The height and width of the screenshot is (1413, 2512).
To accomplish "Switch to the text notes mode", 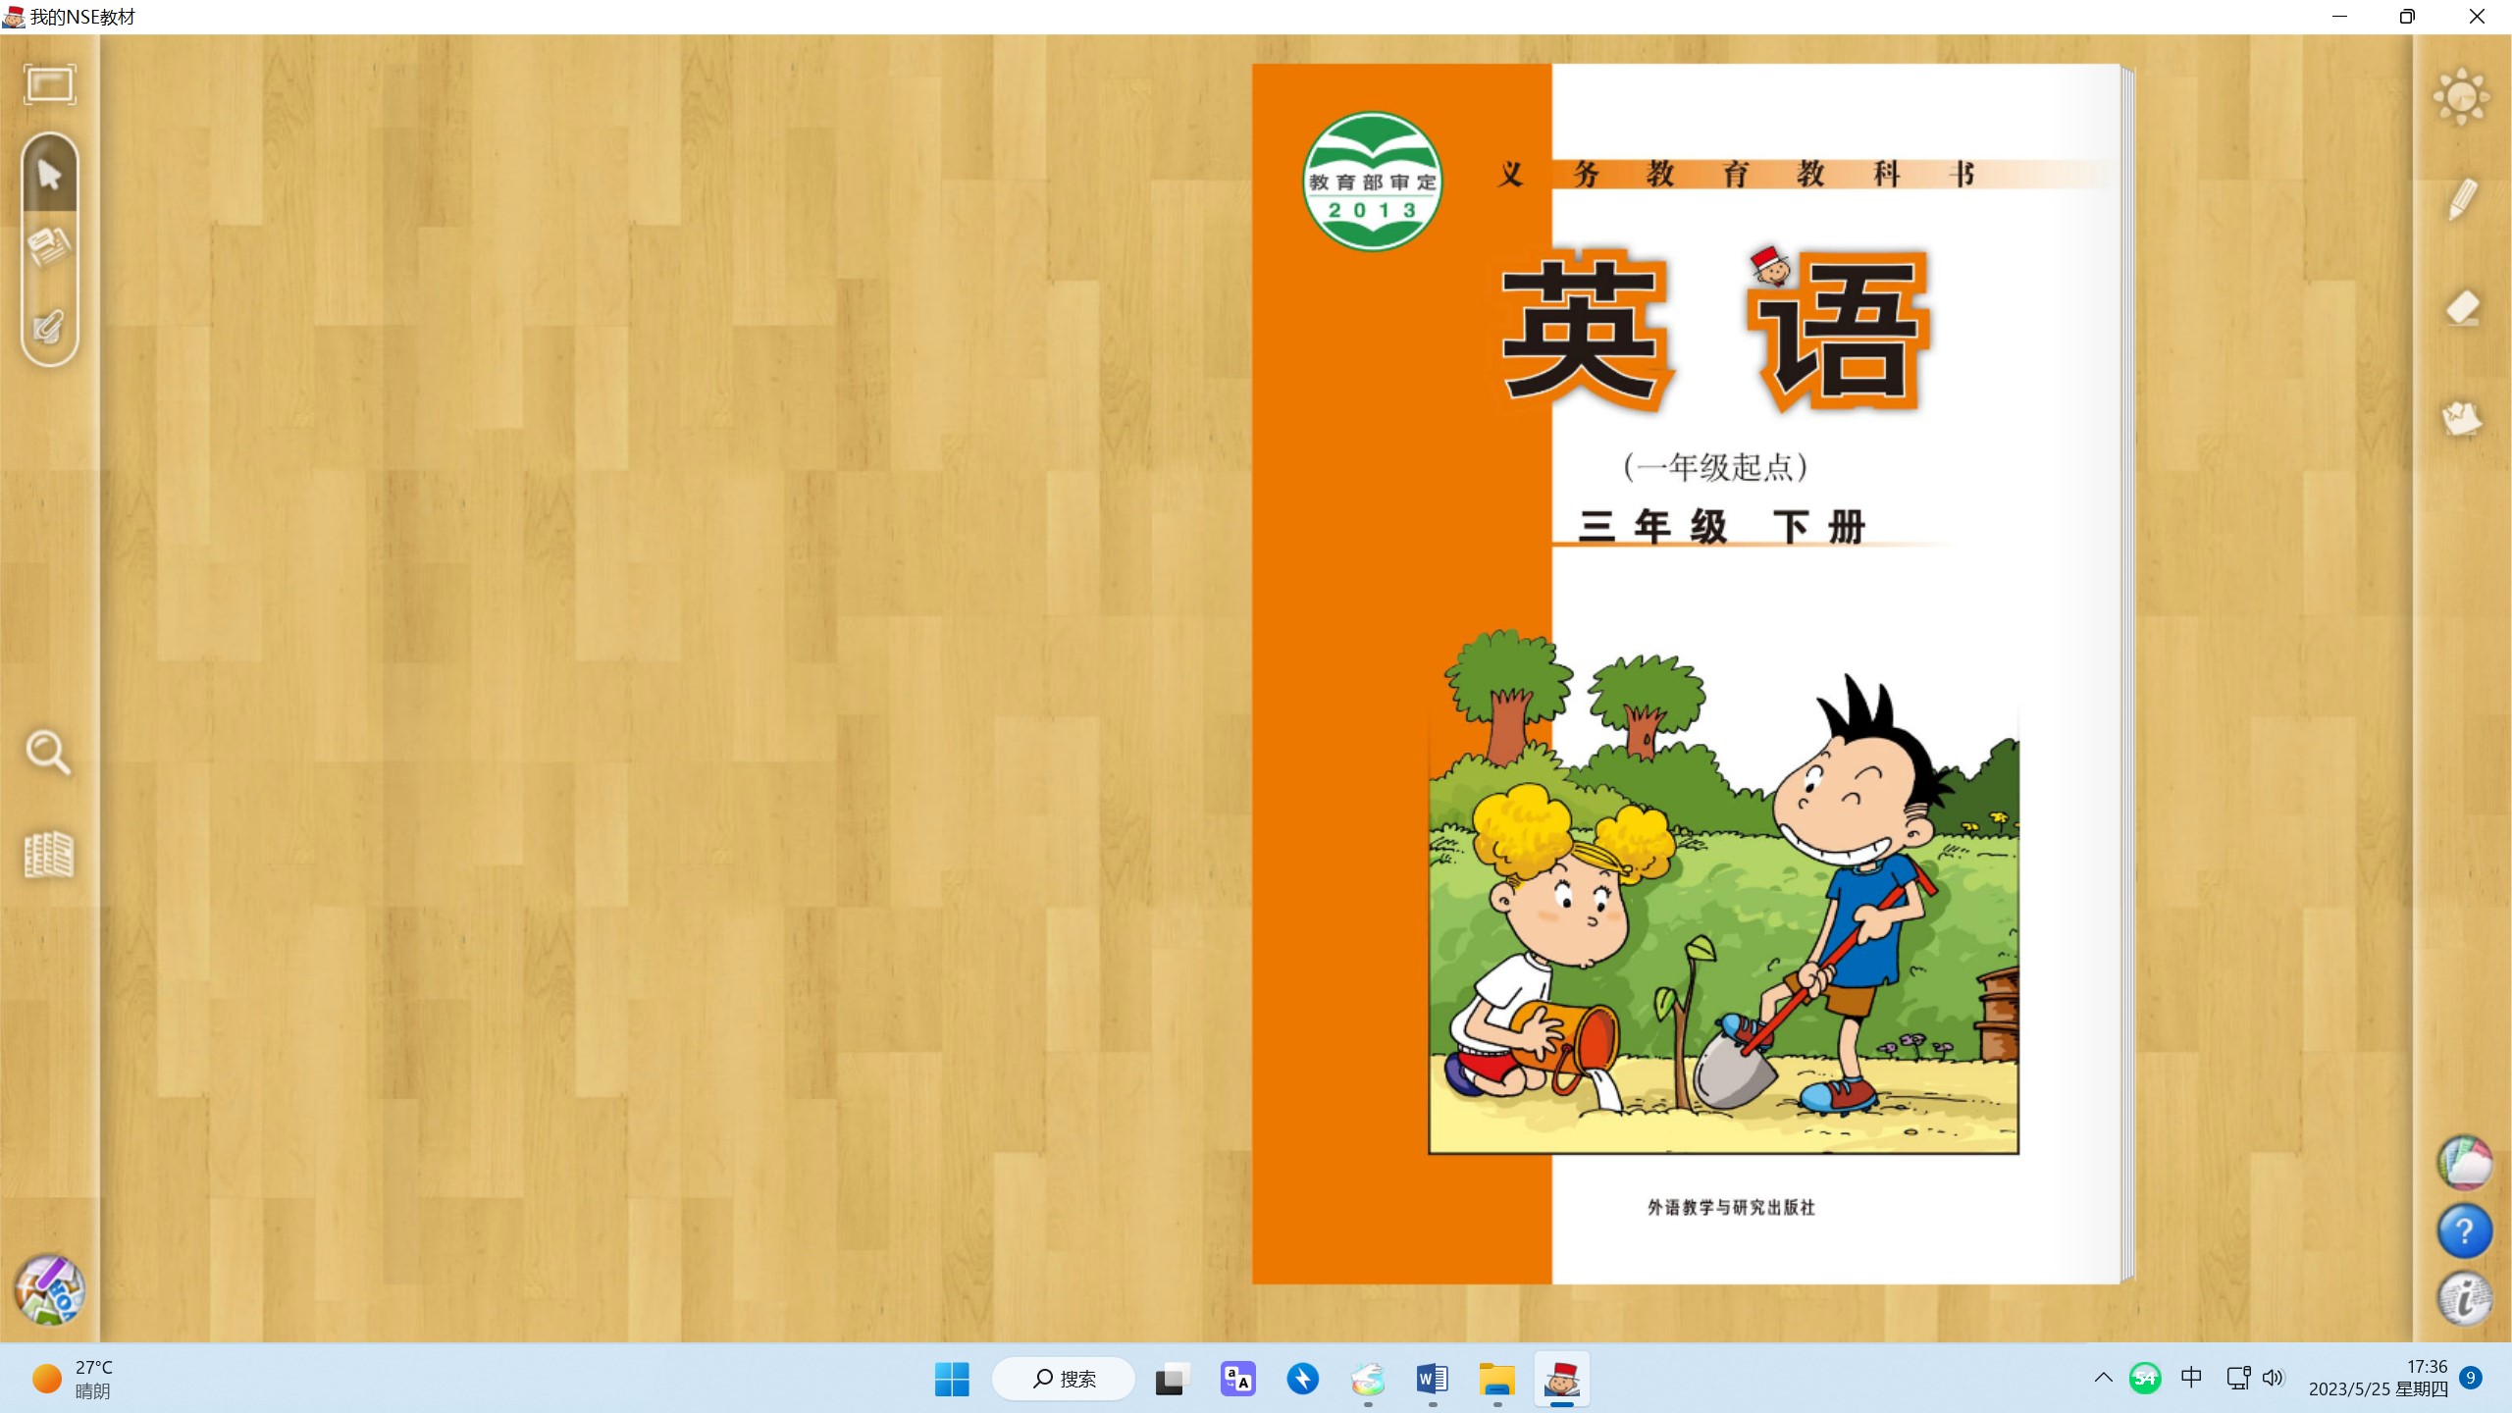I will [49, 247].
